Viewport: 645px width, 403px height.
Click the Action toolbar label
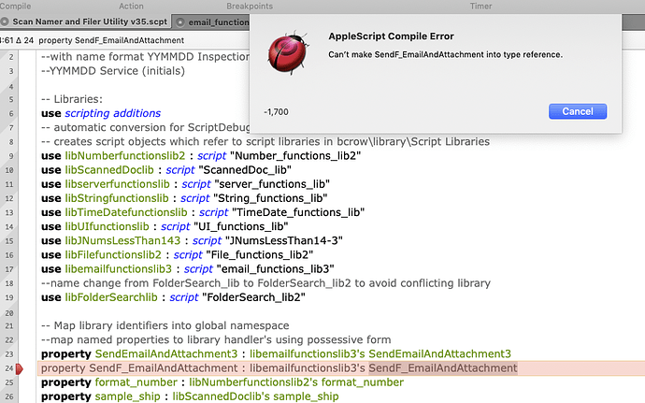131,7
